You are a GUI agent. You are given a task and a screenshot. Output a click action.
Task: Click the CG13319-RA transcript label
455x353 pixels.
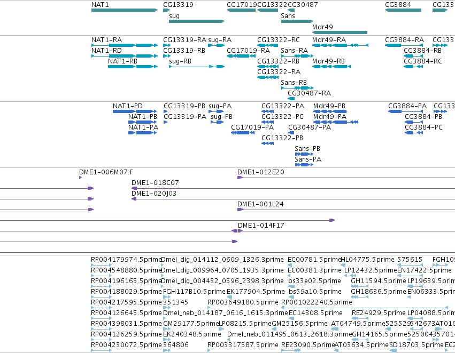[184, 40]
